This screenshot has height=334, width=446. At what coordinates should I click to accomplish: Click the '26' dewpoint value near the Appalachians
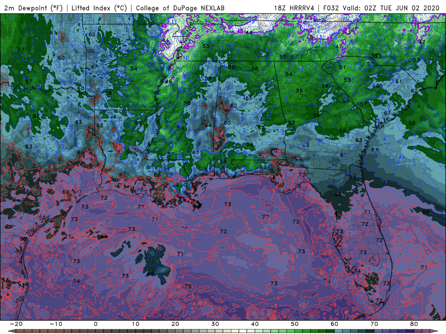[310, 37]
